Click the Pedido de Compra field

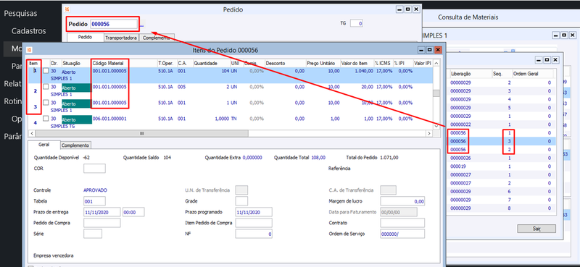click(x=102, y=223)
